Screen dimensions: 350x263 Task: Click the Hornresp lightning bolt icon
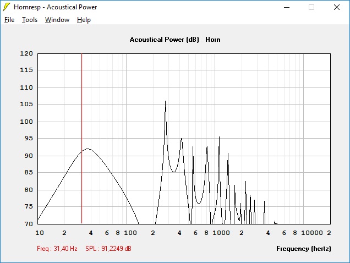tap(6, 7)
